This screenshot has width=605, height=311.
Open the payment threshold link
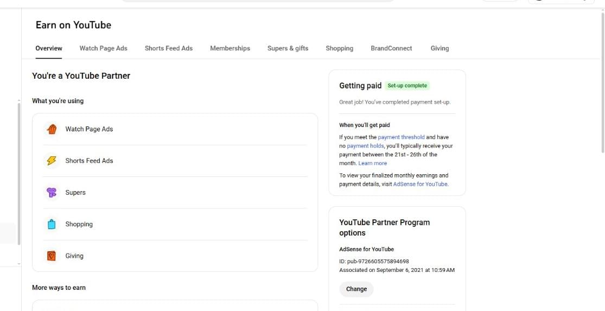pos(401,137)
